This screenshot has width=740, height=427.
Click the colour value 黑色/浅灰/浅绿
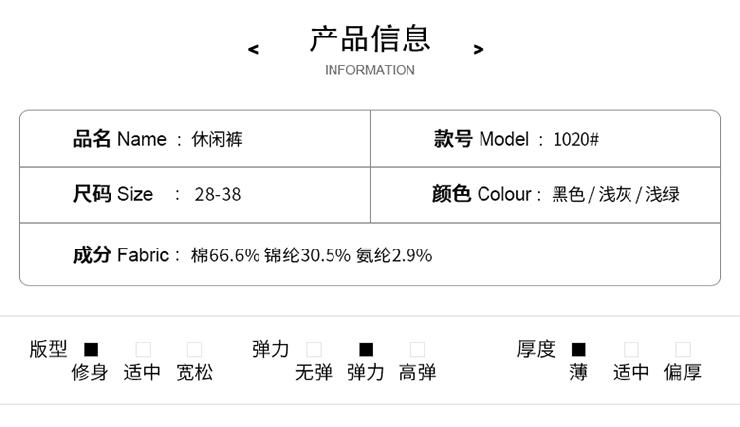[x=616, y=194]
